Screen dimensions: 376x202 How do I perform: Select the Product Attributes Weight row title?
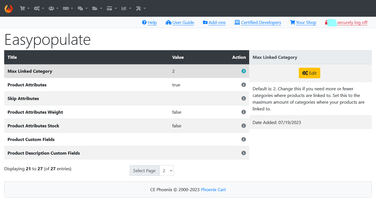pos(35,112)
